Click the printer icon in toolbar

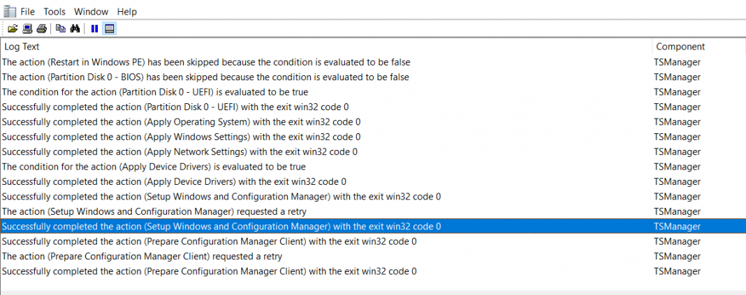coord(42,29)
